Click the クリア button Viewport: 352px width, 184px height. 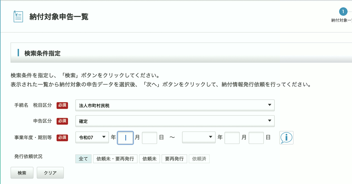click(x=50, y=173)
